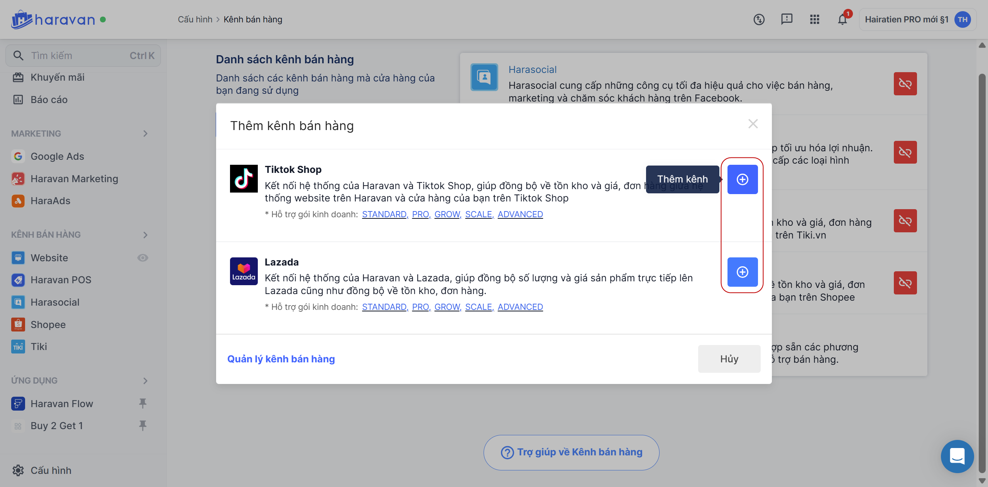
Task: Click the Hủy button
Action: click(x=729, y=359)
